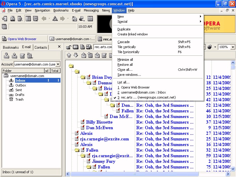236x177 pixels.
Task: Open the Forward history dropdown arrow
Action: coord(68,19)
